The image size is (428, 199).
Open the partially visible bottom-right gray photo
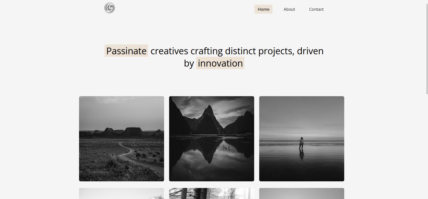pos(302,194)
